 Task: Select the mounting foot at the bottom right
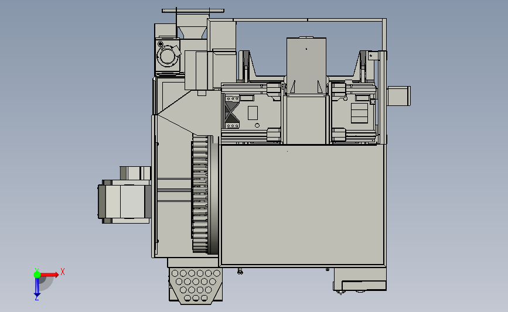click(x=360, y=280)
